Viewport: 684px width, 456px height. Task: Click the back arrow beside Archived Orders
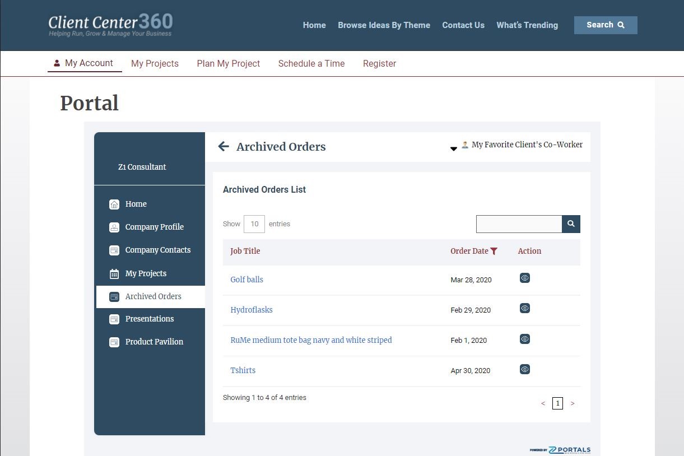[x=223, y=146]
